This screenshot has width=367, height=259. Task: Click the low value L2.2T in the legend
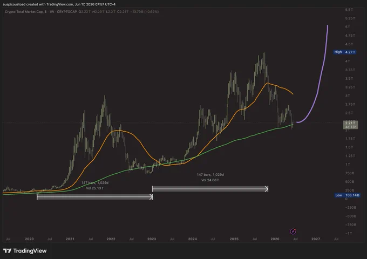tap(111, 11)
